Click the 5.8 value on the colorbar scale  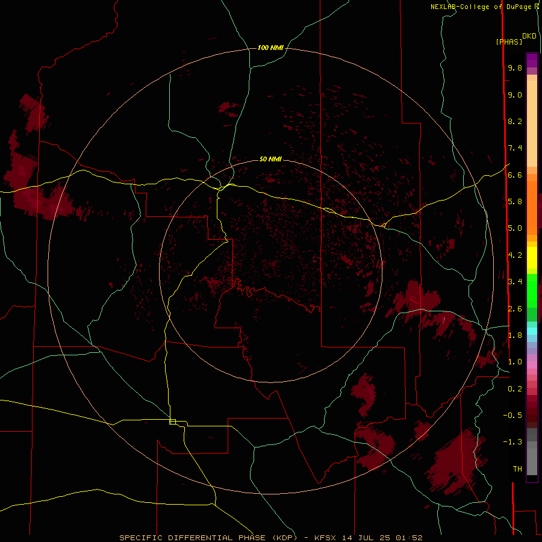coord(515,202)
